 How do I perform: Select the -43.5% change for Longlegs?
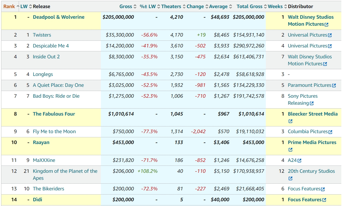149,74
